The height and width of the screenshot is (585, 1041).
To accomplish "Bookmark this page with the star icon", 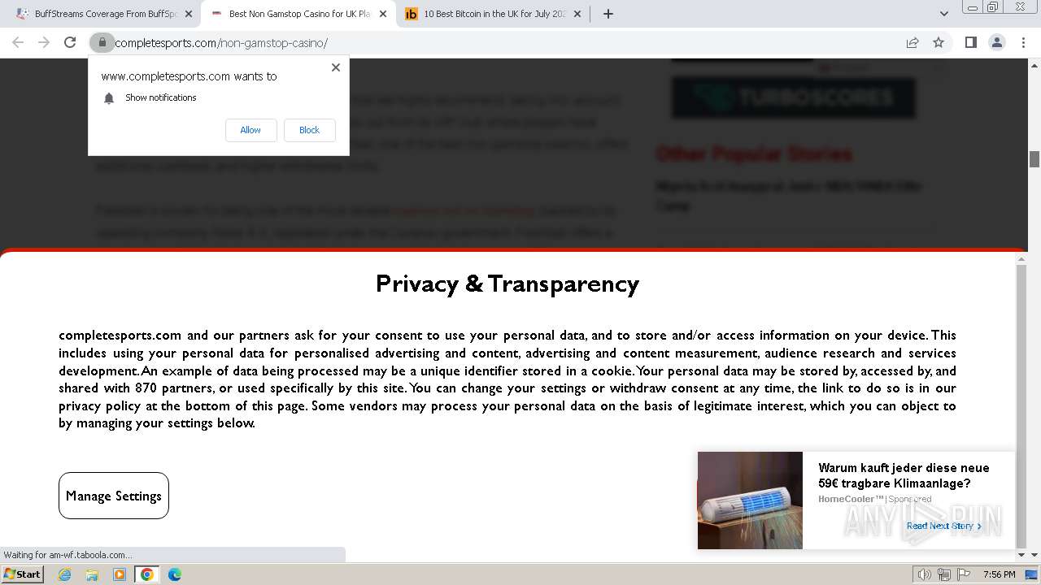I will [x=939, y=42].
